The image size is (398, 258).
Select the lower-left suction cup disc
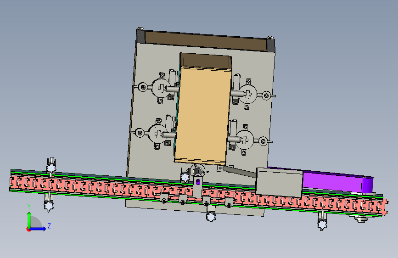pyautogui.click(x=157, y=134)
